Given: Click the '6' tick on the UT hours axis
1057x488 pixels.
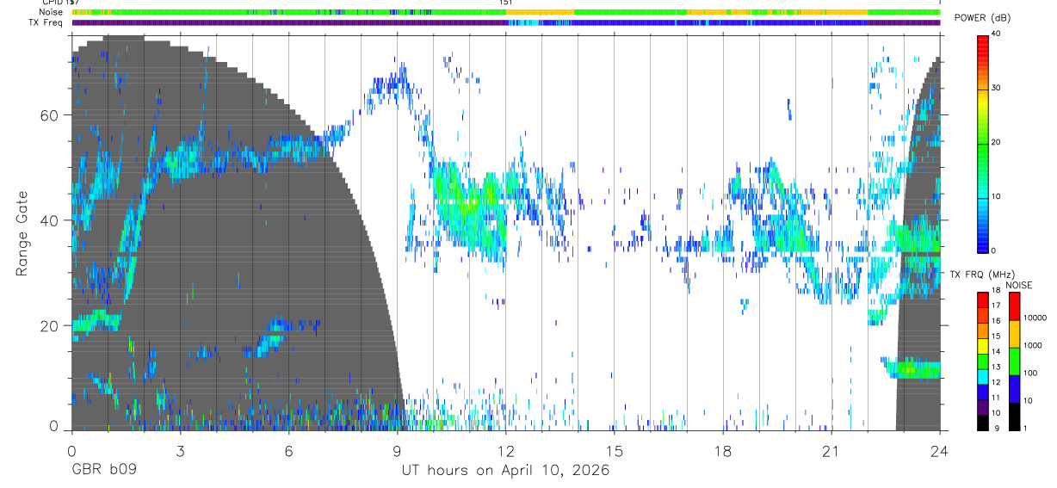Looking at the screenshot, I should click(288, 450).
